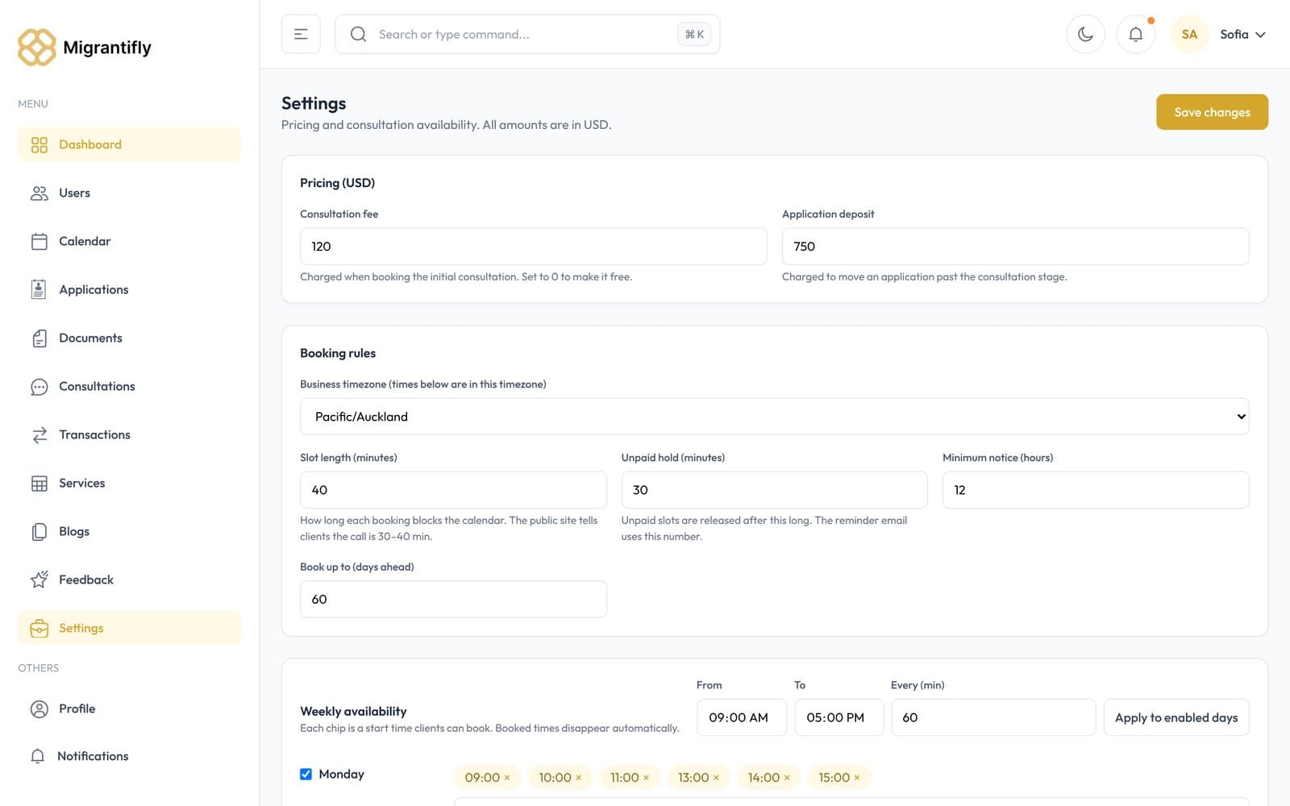
Task: Toggle the sidebar collapse hamburger button
Action: [301, 34]
